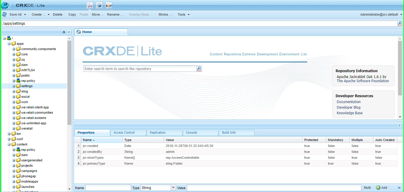Switch to the Build Info tab
The width and height of the screenshot is (404, 192).
[x=236, y=133]
